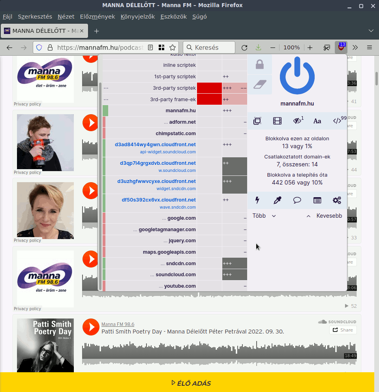
Task: Open the Könyvjelzők menu
Action: (138, 17)
